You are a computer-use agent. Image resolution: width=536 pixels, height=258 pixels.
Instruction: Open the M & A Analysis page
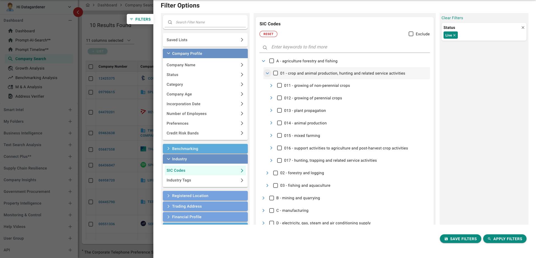click(28, 87)
